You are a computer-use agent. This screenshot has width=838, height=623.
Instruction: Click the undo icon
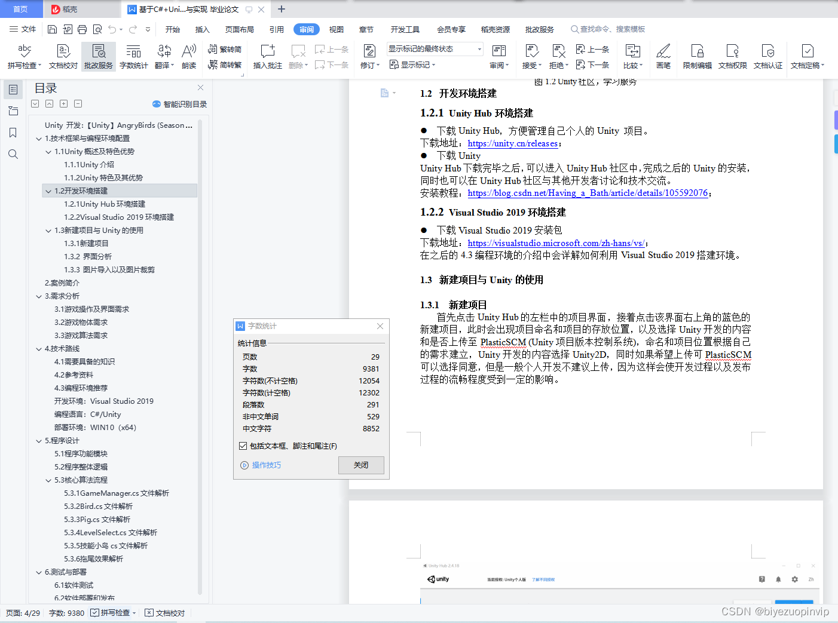pyautogui.click(x=112, y=29)
